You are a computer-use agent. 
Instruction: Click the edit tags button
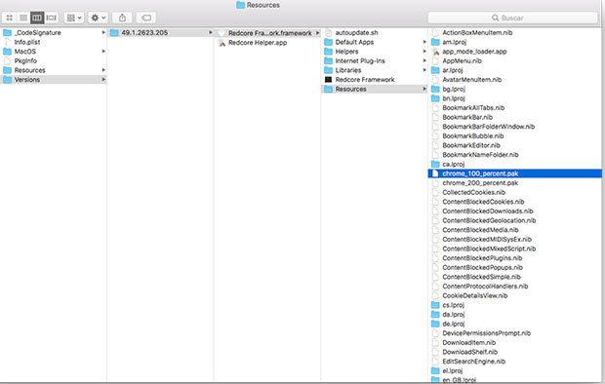(x=146, y=18)
